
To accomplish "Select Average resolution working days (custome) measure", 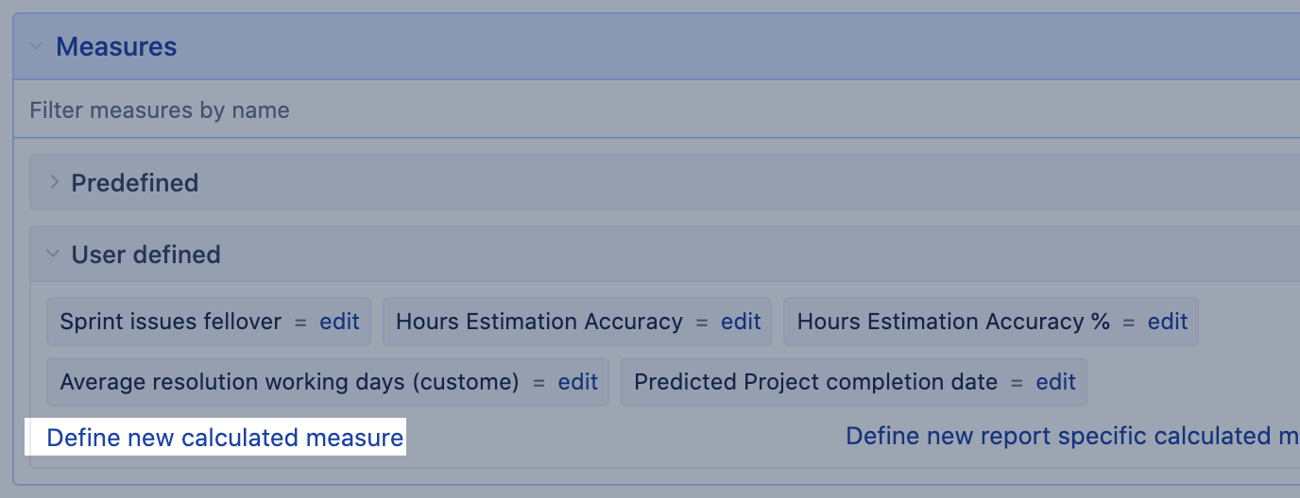I will point(289,382).
